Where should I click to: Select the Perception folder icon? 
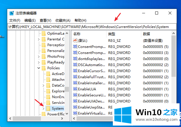pos(44,45)
